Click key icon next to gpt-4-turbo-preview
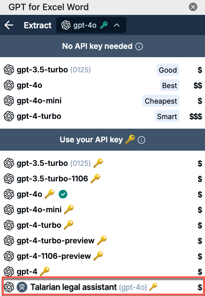Screen dimensions: 205x296 [x=102, y=241]
